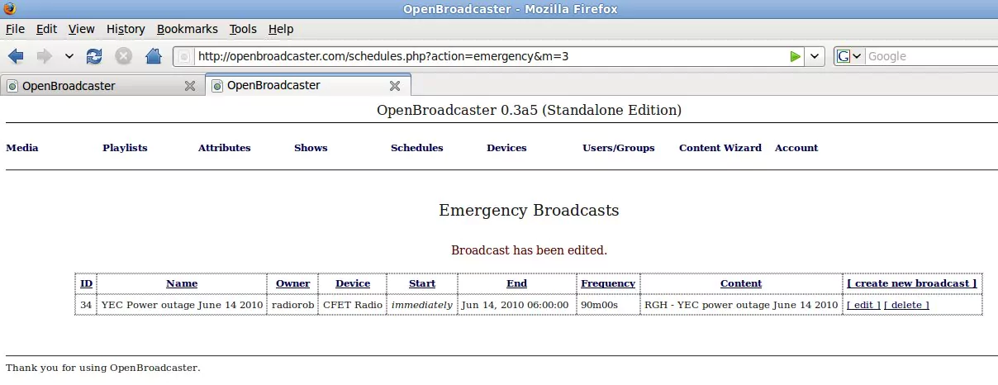
Task: Select the second OpenBroadcaster tab
Action: tap(308, 85)
